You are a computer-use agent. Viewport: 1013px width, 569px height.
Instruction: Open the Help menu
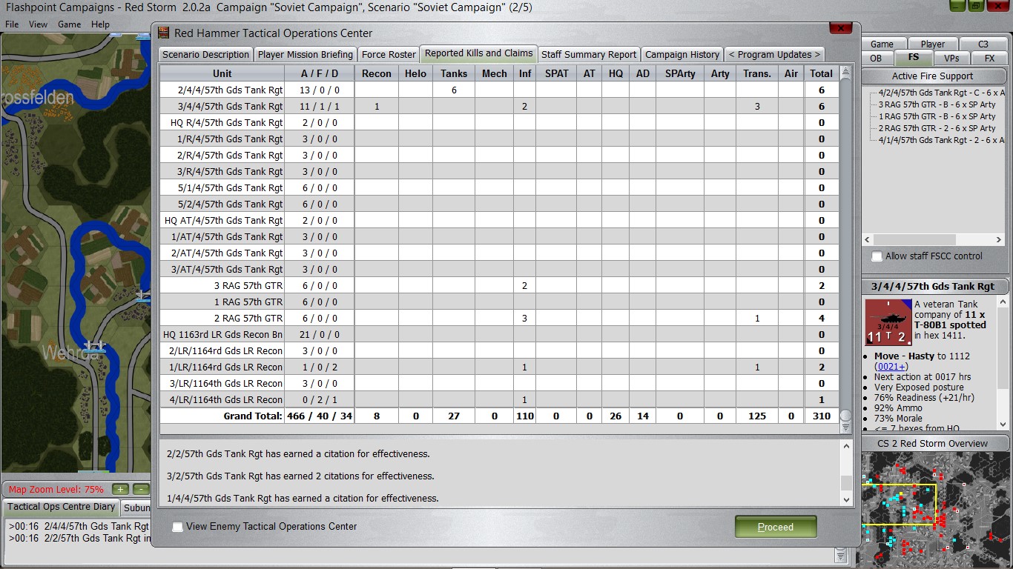(x=100, y=24)
